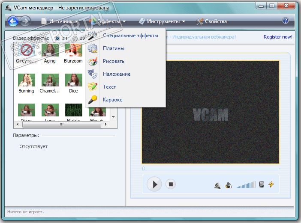This screenshot has height=223, width=301.
Task: Select video effects set #2 radio
Action: 75,39
